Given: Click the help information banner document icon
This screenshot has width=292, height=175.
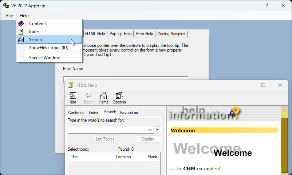Looking at the screenshot, I should click(231, 112).
